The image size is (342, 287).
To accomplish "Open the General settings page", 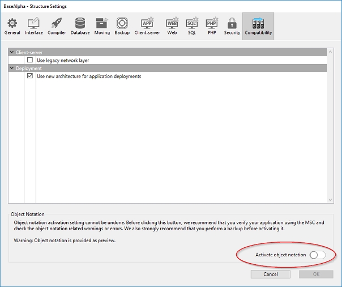I will click(x=12, y=26).
